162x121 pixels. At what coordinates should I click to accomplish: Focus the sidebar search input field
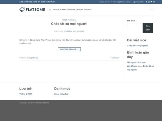(x=134, y=26)
